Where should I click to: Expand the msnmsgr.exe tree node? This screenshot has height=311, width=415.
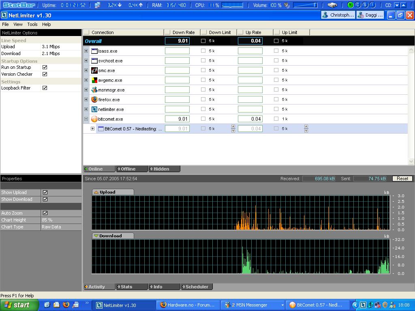tap(86, 89)
